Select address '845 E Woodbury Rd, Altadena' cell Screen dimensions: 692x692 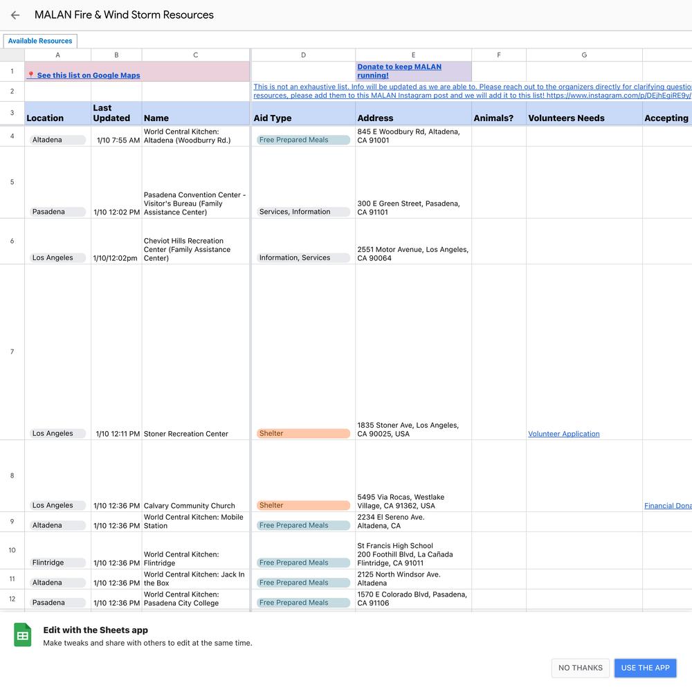pyautogui.click(x=414, y=136)
